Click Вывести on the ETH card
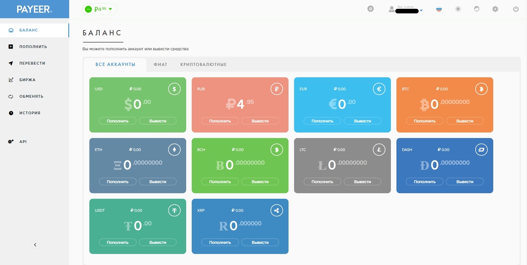This screenshot has width=527, height=265. (x=158, y=181)
